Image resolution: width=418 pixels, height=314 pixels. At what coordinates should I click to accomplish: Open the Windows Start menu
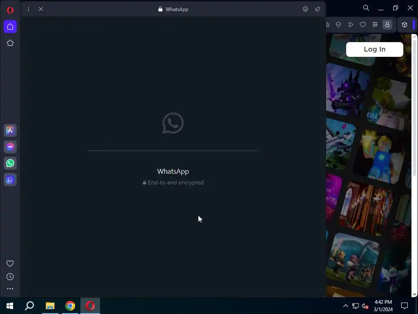(x=10, y=306)
